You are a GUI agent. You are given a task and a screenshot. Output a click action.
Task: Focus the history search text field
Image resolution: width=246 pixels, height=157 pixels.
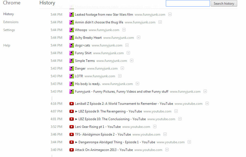pos(188,3)
